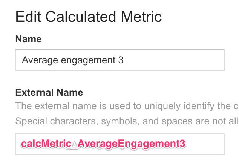The width and height of the screenshot is (239, 168).
Task: Click the 'external name is used' description line
Action: (127, 106)
